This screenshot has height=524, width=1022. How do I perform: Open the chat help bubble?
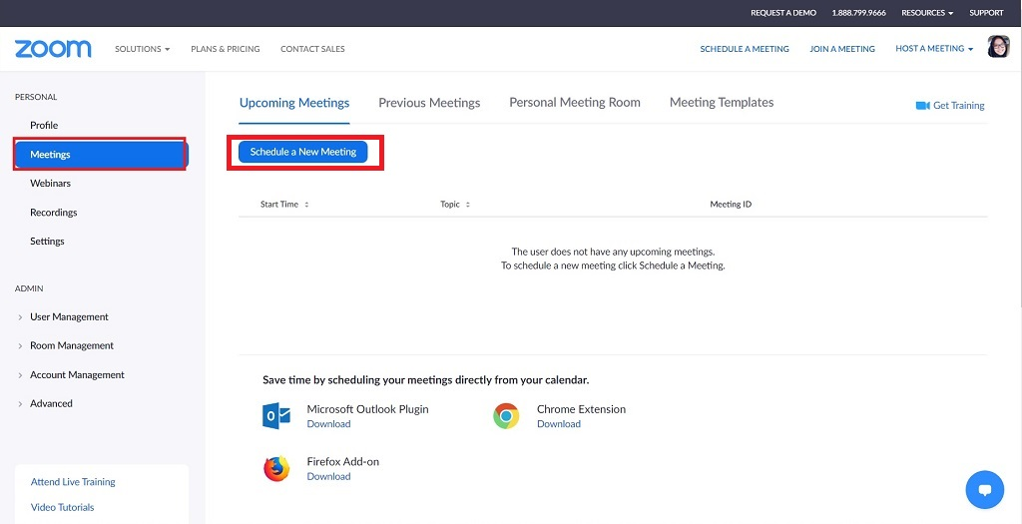[x=984, y=490]
